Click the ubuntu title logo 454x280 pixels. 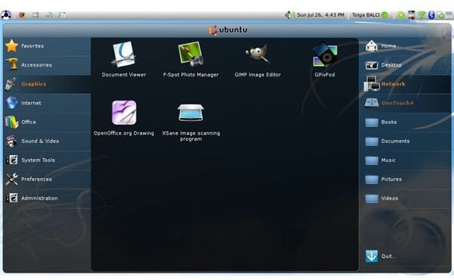pyautogui.click(x=228, y=30)
